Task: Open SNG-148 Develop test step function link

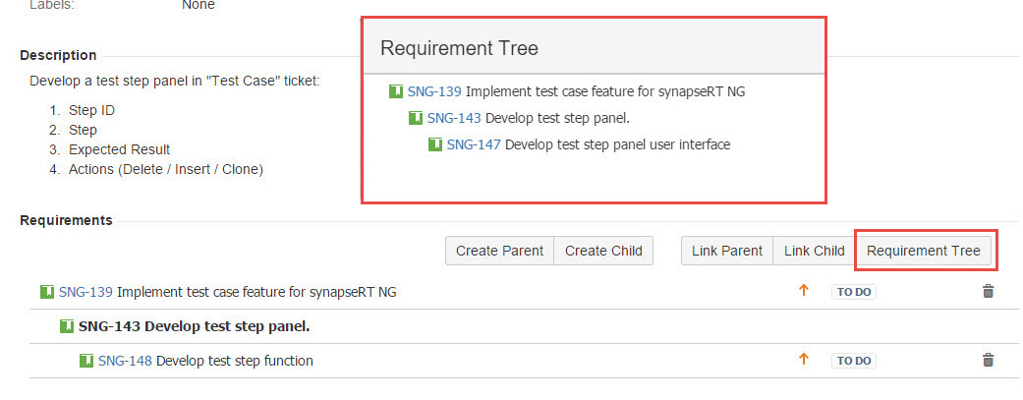Action: (125, 361)
